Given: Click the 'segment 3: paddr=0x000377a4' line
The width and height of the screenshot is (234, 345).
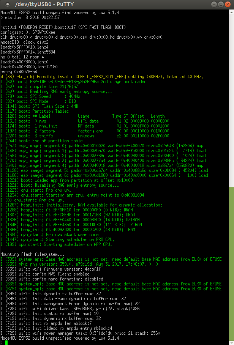Looking at the screenshot, I should (x=103, y=161).
